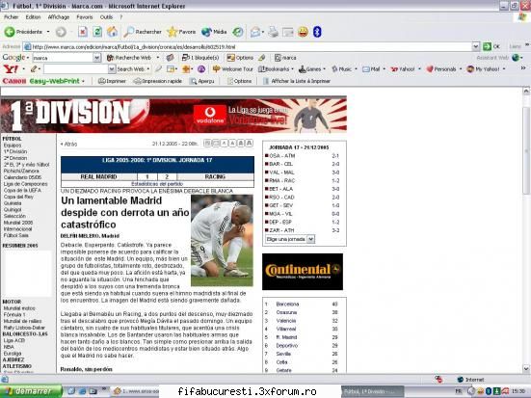Open the Home page icon
The image size is (531, 398).
click(113, 32)
